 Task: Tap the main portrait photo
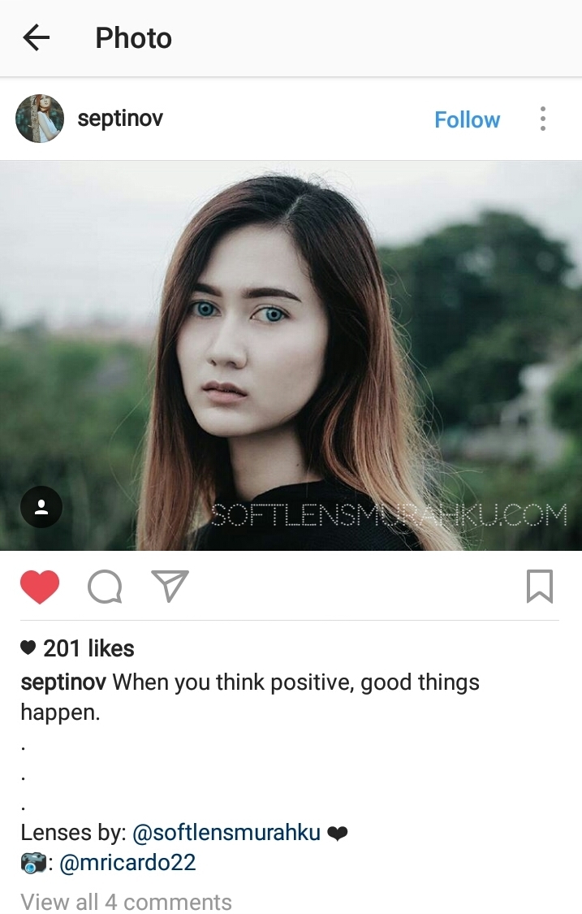tap(291, 355)
